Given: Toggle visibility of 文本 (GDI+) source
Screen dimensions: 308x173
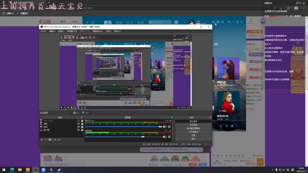Looking at the screenshot, I should pos(79,121).
